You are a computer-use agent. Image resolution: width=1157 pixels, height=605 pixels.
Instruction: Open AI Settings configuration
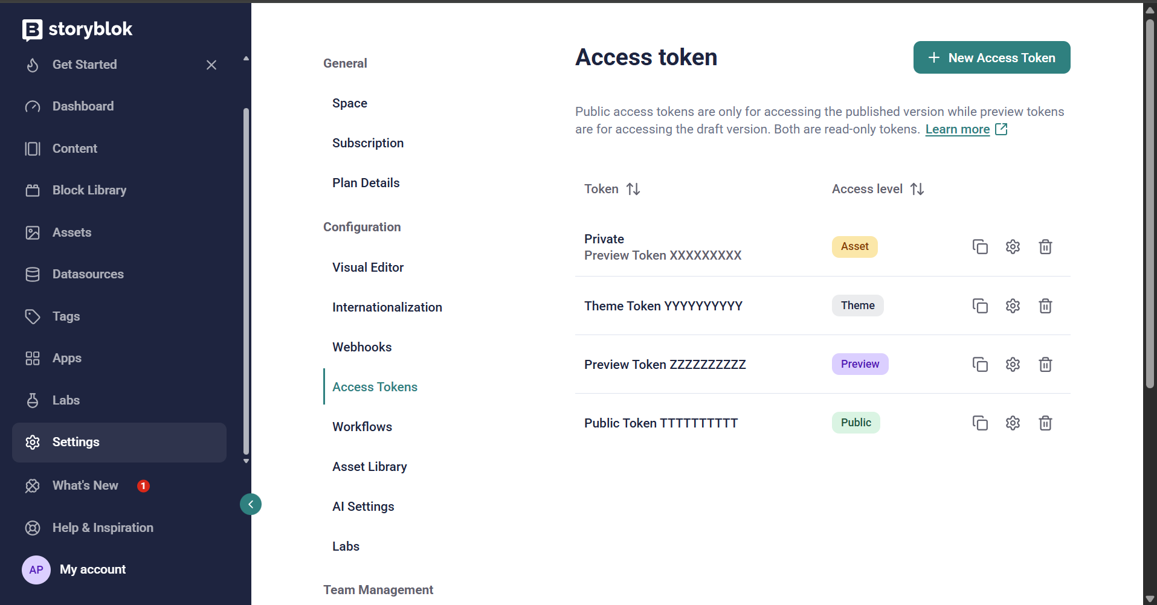(363, 507)
